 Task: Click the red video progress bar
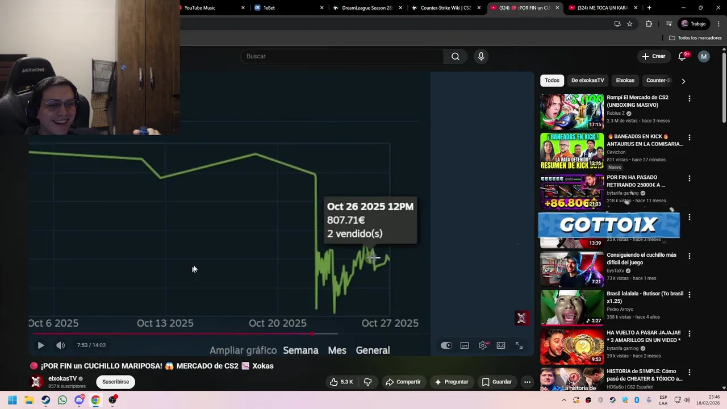pyautogui.click(x=173, y=334)
